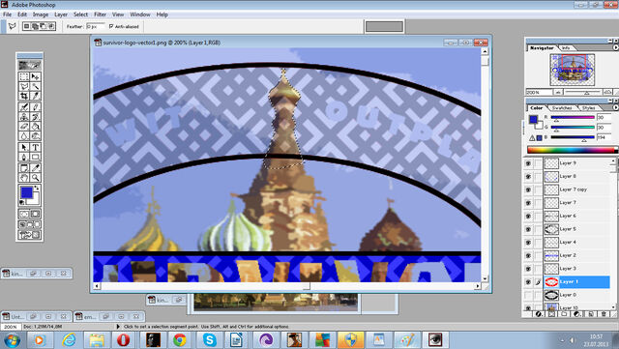Select the Blur tool
Image resolution: width=619 pixels, height=349 pixels.
coord(24,136)
